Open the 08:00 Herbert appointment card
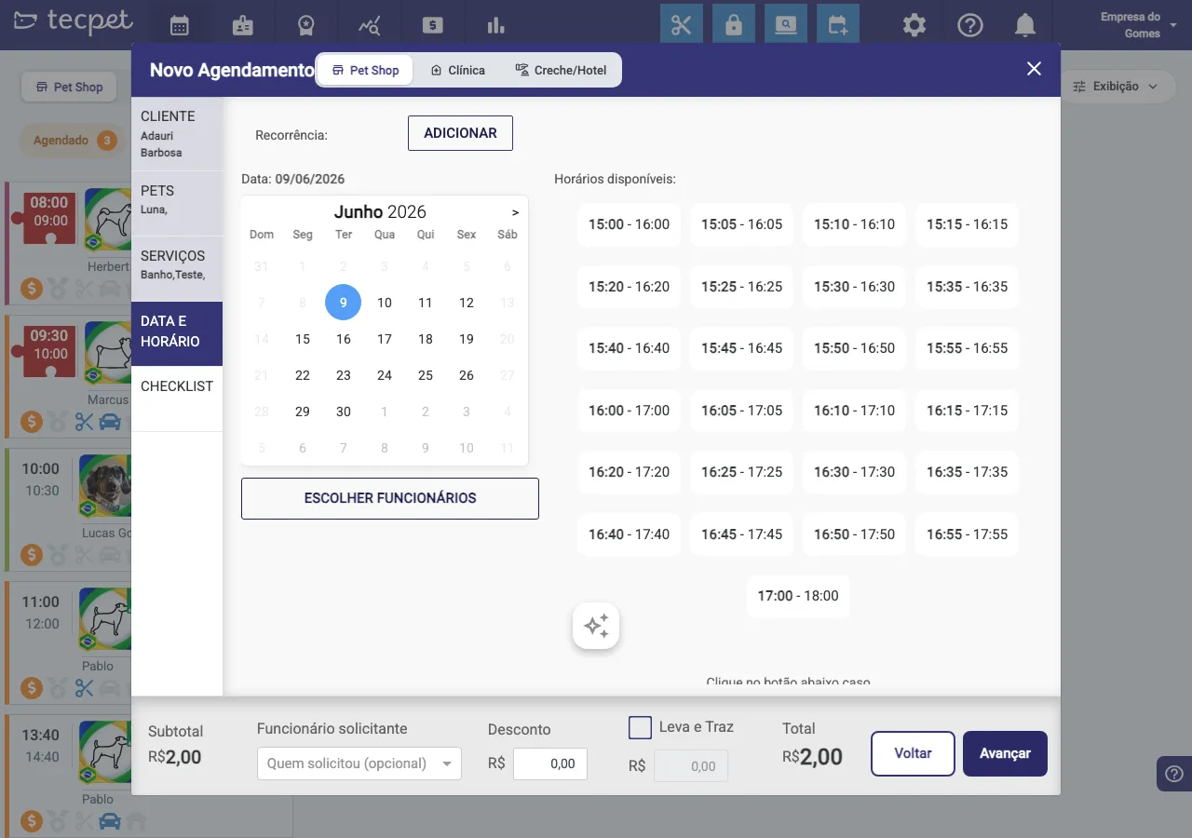The height and width of the screenshot is (838, 1192). click(x=69, y=244)
